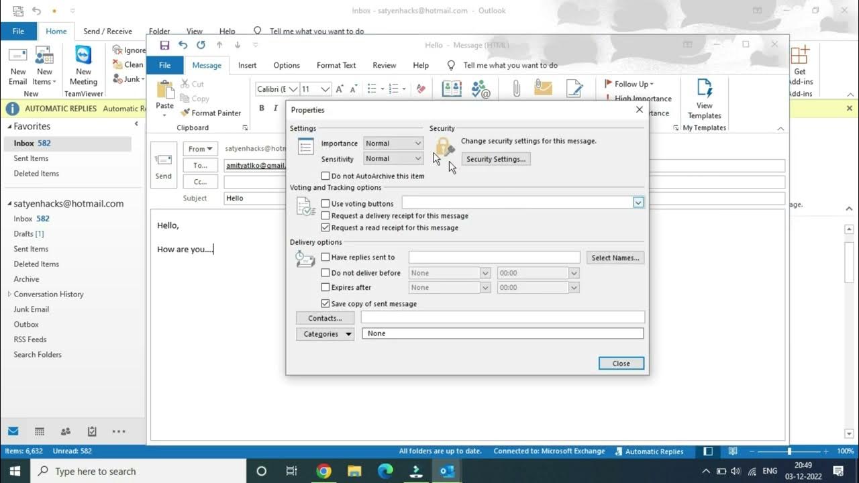Image resolution: width=859 pixels, height=483 pixels.
Task: Switch to the Review tab
Action: coord(385,65)
